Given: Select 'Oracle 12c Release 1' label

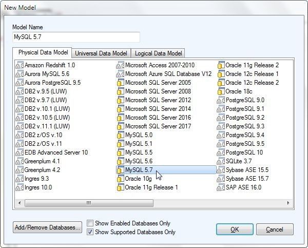Looking at the screenshot, I should tap(252, 74).
